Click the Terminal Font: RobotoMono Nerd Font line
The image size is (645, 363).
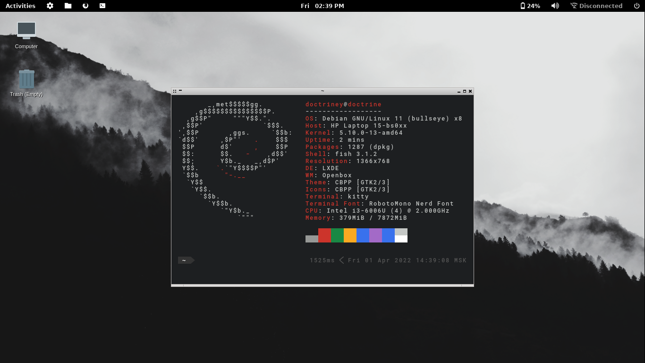pos(380,204)
